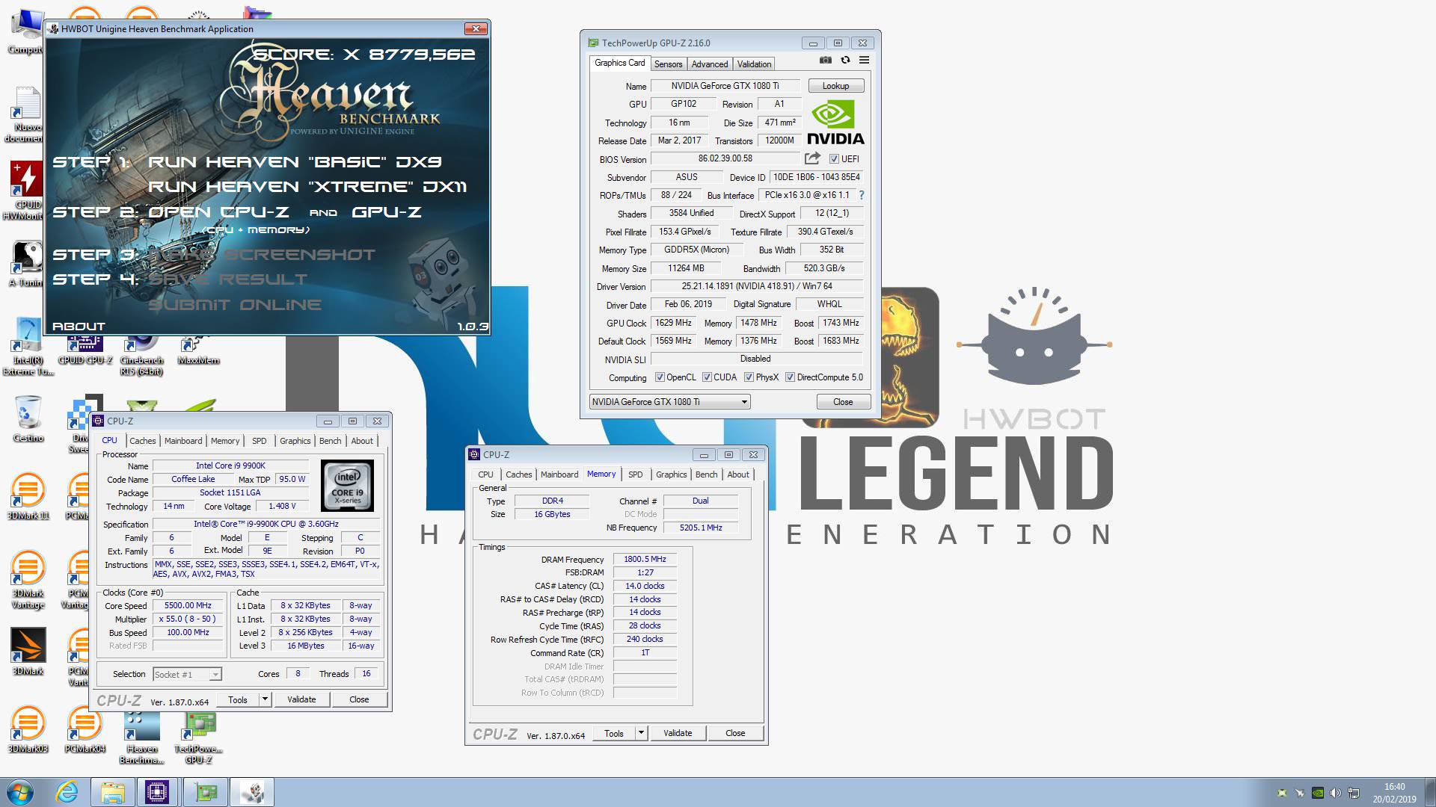This screenshot has width=1436, height=807.
Task: Open the PCMark04 desktop icon
Action: click(x=85, y=729)
